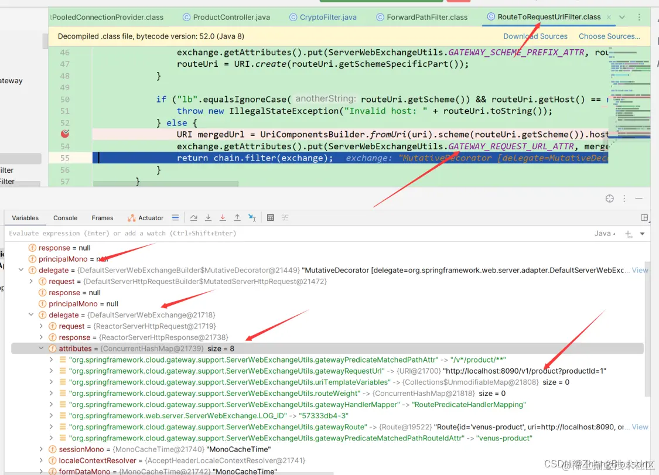Close the RouteToRequestUrlFilter.class tab
Image resolution: width=659 pixels, height=475 pixels.
coord(609,17)
